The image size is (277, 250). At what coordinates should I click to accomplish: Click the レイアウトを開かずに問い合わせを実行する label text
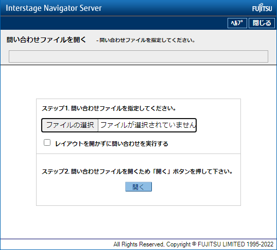click(112, 144)
